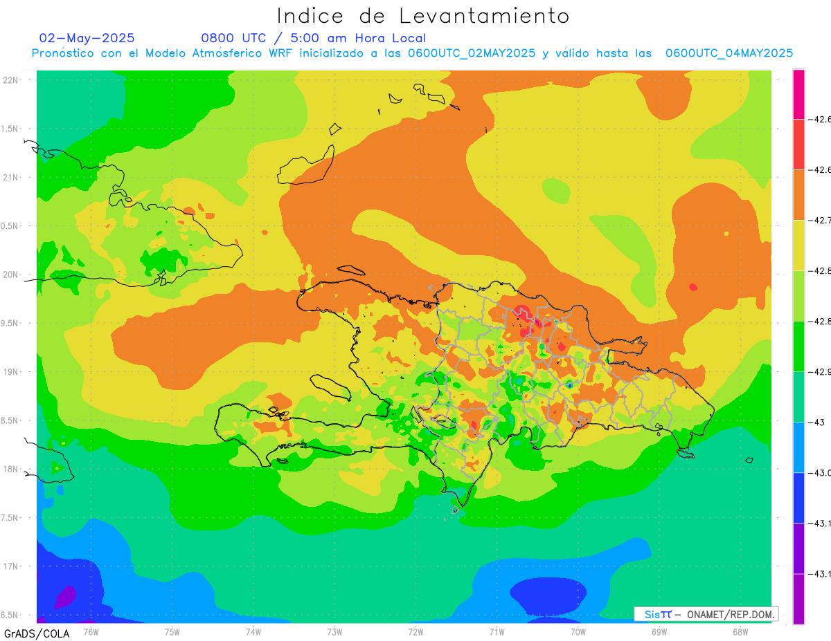831x641 pixels.
Task: Click the '22N' latitude label
Action: click(11, 80)
